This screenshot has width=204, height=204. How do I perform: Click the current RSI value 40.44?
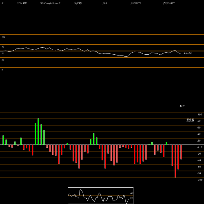pyautogui.click(x=188, y=53)
